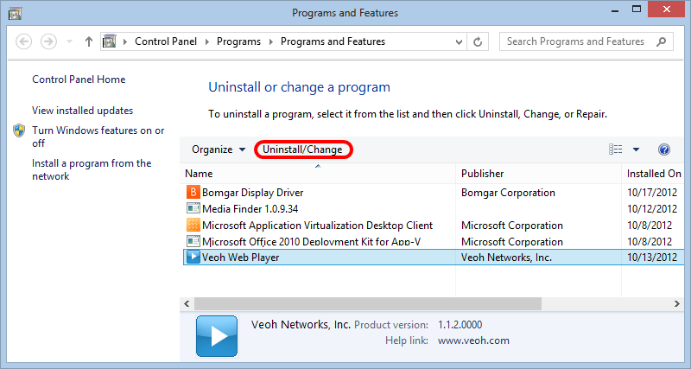This screenshot has height=369, width=691.
Task: Click the search magnifier icon
Action: 661,41
